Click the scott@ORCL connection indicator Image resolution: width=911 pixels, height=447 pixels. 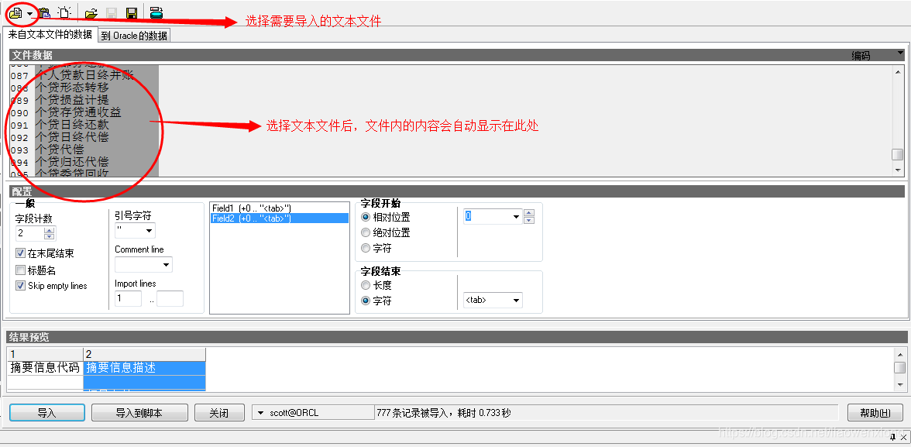click(312, 412)
